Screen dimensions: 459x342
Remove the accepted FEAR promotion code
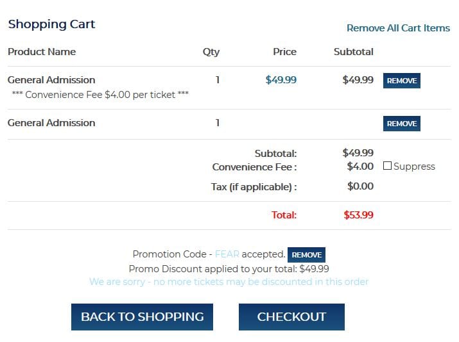click(306, 255)
